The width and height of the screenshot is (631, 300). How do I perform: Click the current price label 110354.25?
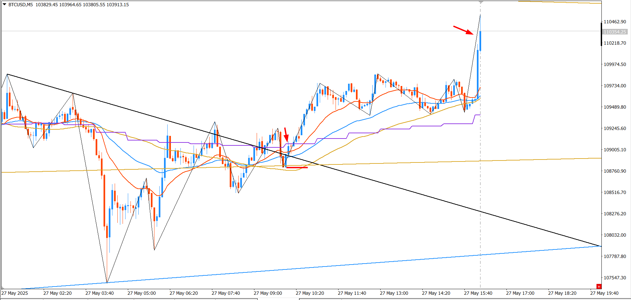click(615, 32)
